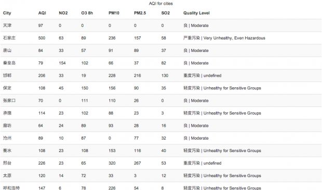Select PM10 value 236 in 石家庄 row
Screen dimensions: 322x190
click(x=112, y=38)
